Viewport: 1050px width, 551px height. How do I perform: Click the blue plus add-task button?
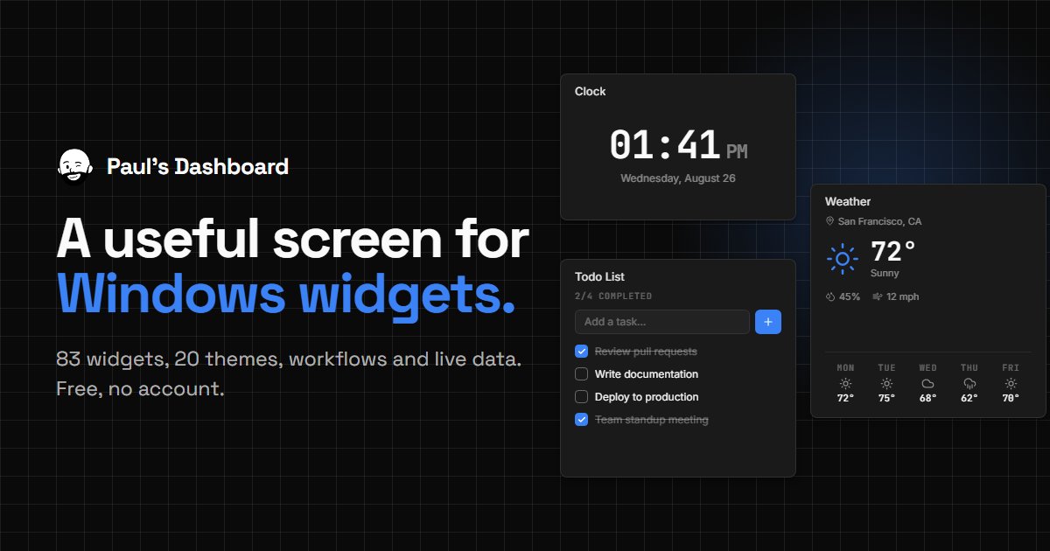click(768, 322)
